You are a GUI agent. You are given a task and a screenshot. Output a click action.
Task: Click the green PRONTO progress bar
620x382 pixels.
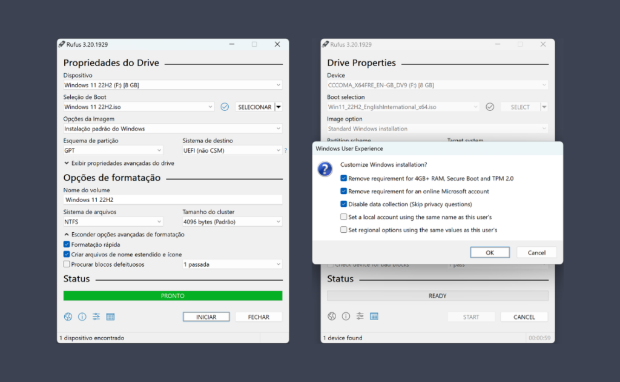173,296
